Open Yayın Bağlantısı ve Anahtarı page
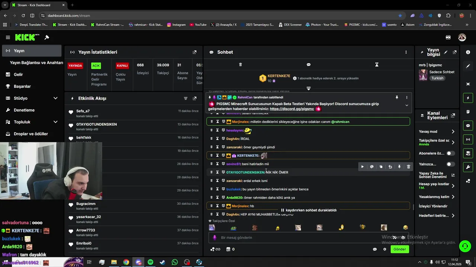 tap(36, 63)
